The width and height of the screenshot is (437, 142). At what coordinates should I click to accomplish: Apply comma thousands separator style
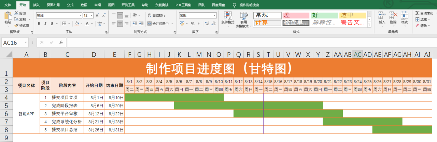click(198, 24)
